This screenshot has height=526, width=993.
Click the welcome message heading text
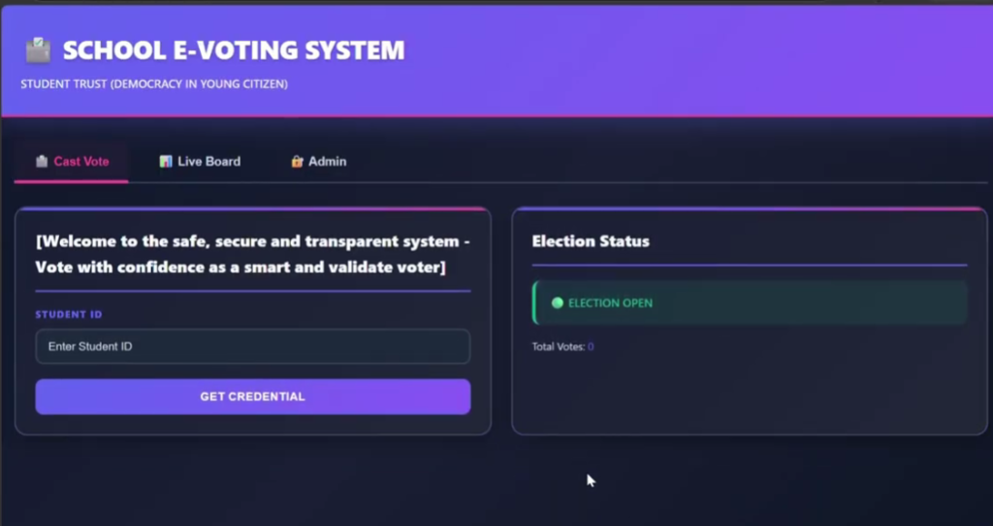point(253,254)
